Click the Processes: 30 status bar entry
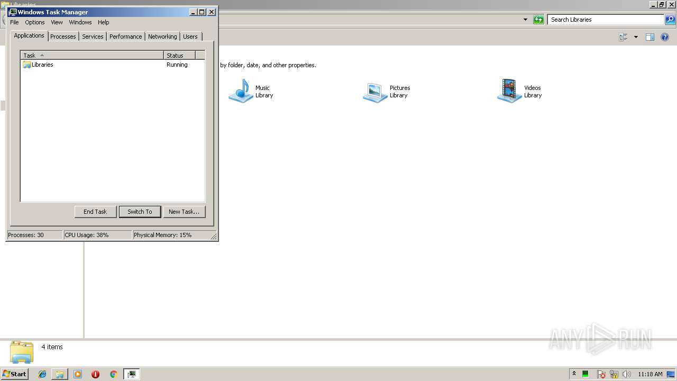The width and height of the screenshot is (677, 381). [34, 235]
